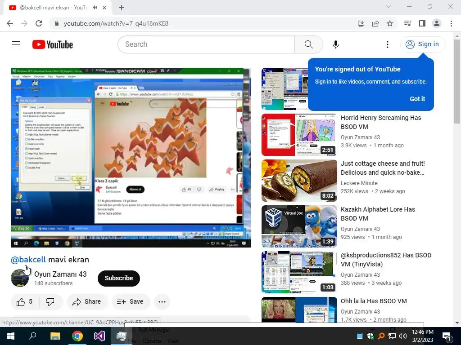461x345 pixels.
Task: Select the @bakcell mavi ekran tab
Action: point(57,8)
